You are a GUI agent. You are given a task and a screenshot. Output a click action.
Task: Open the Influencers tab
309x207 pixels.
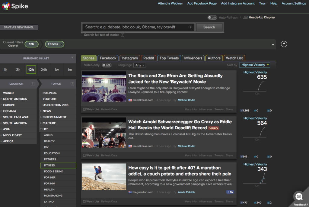tap(193, 58)
